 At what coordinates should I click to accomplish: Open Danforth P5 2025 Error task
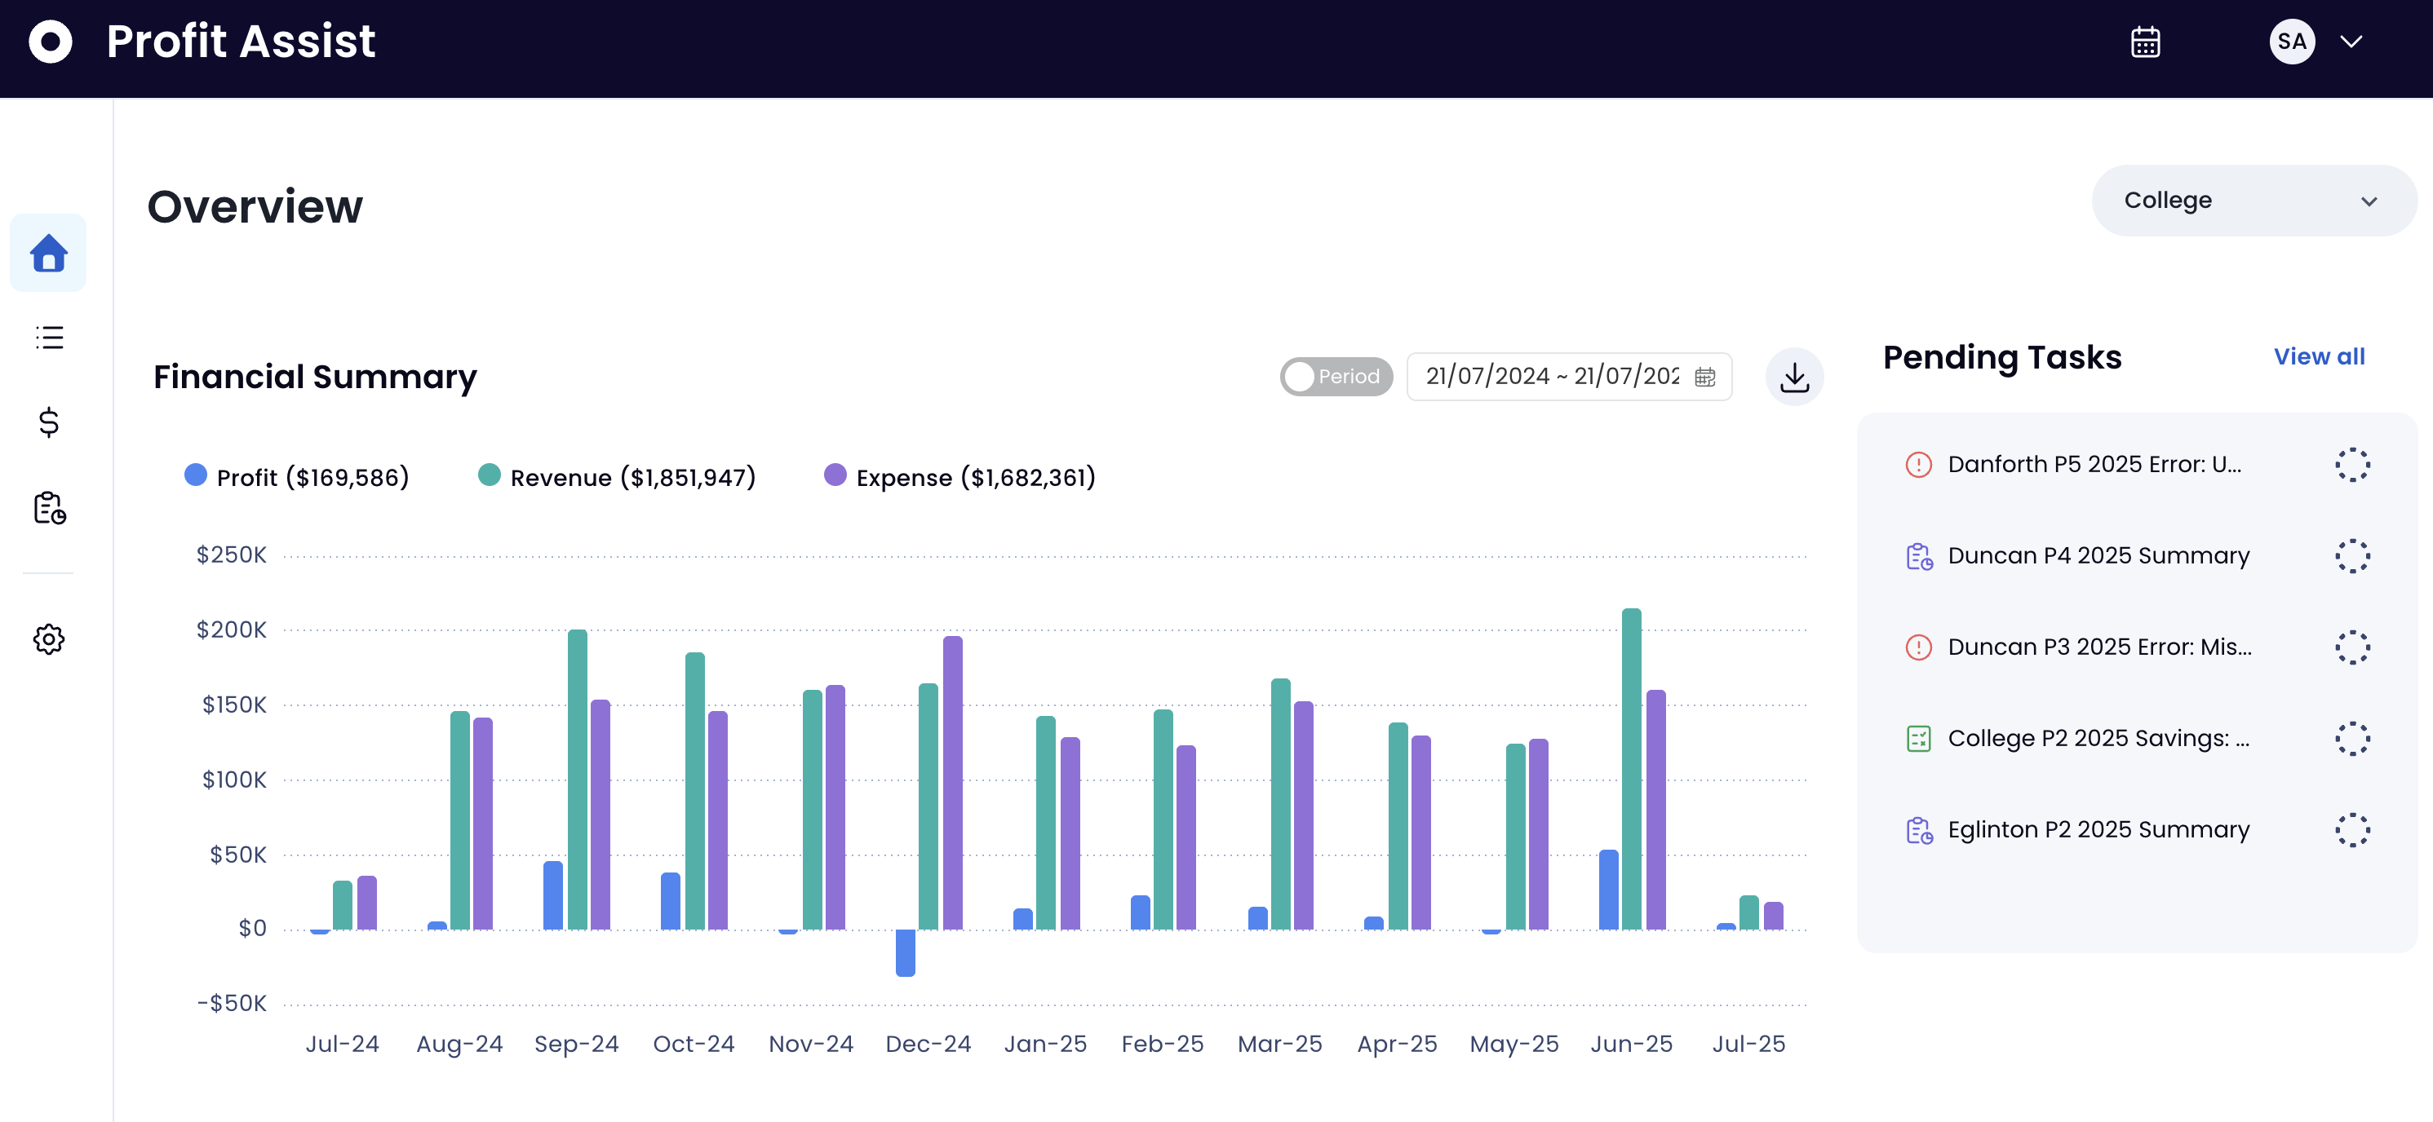coord(2093,464)
